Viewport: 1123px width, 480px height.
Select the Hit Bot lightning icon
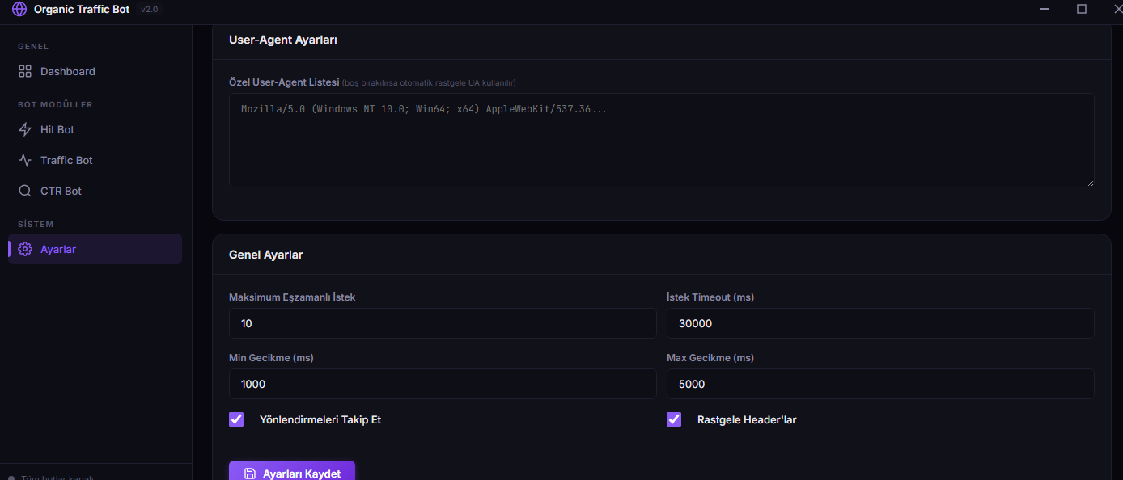click(x=25, y=129)
